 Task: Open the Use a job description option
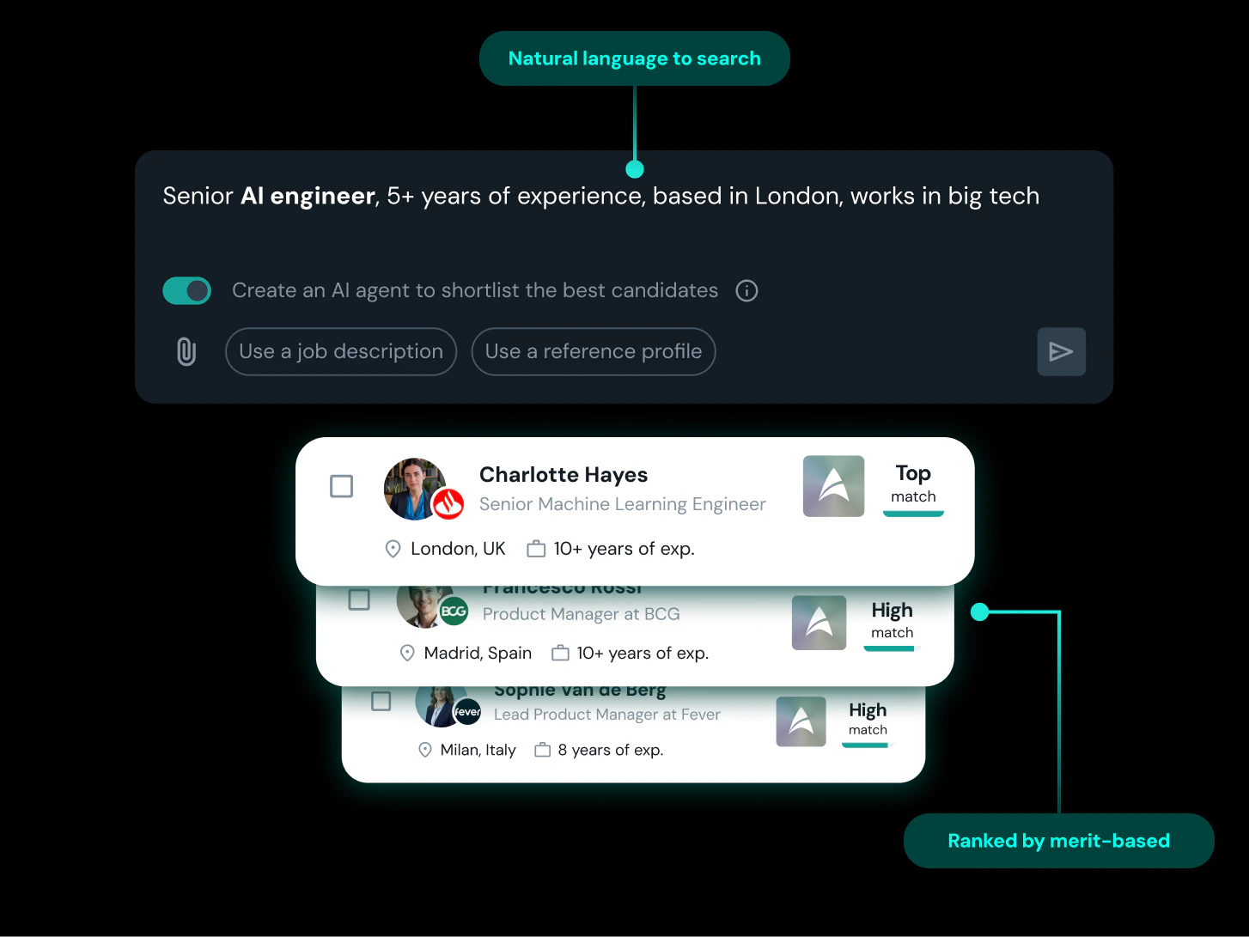pyautogui.click(x=340, y=351)
